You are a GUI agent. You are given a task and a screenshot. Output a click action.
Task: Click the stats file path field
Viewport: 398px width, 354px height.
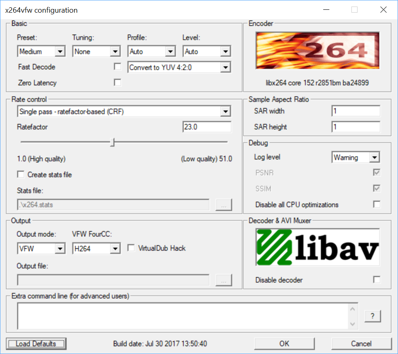tap(114, 205)
